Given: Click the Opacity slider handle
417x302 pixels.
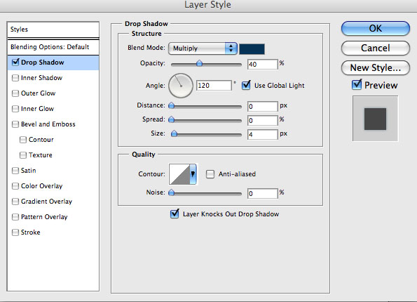Looking at the screenshot, I should 199,63.
